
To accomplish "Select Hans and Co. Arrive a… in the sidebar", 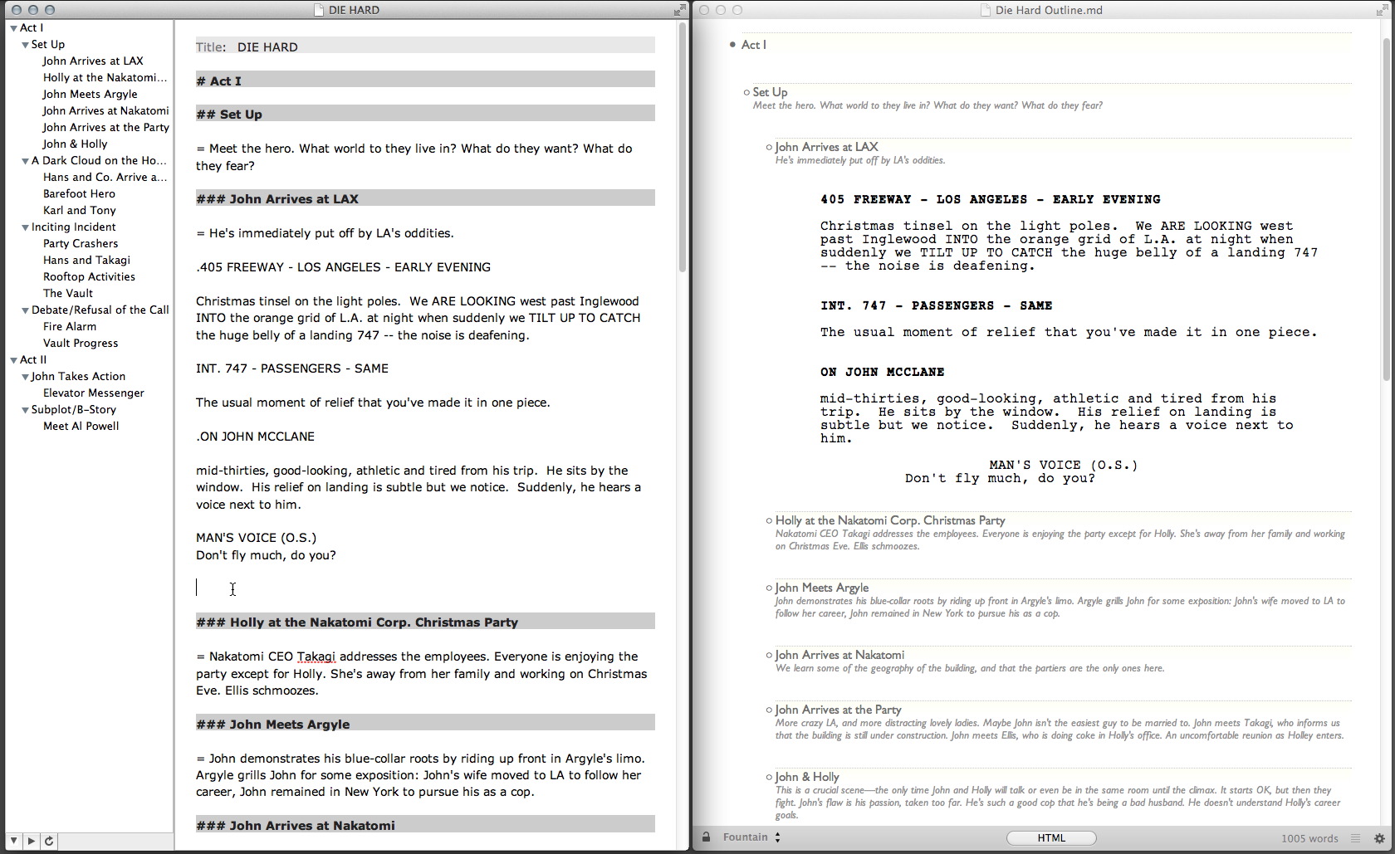I will pyautogui.click(x=105, y=177).
